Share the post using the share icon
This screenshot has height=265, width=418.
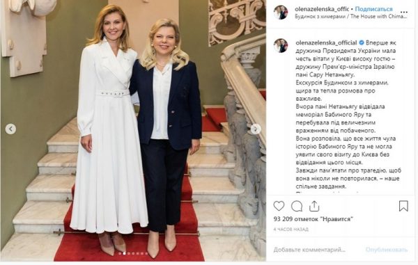coord(314,206)
